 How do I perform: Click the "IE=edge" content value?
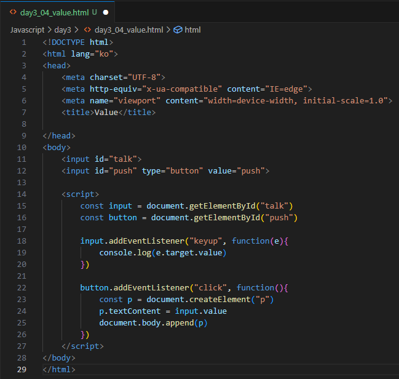tap(286, 89)
